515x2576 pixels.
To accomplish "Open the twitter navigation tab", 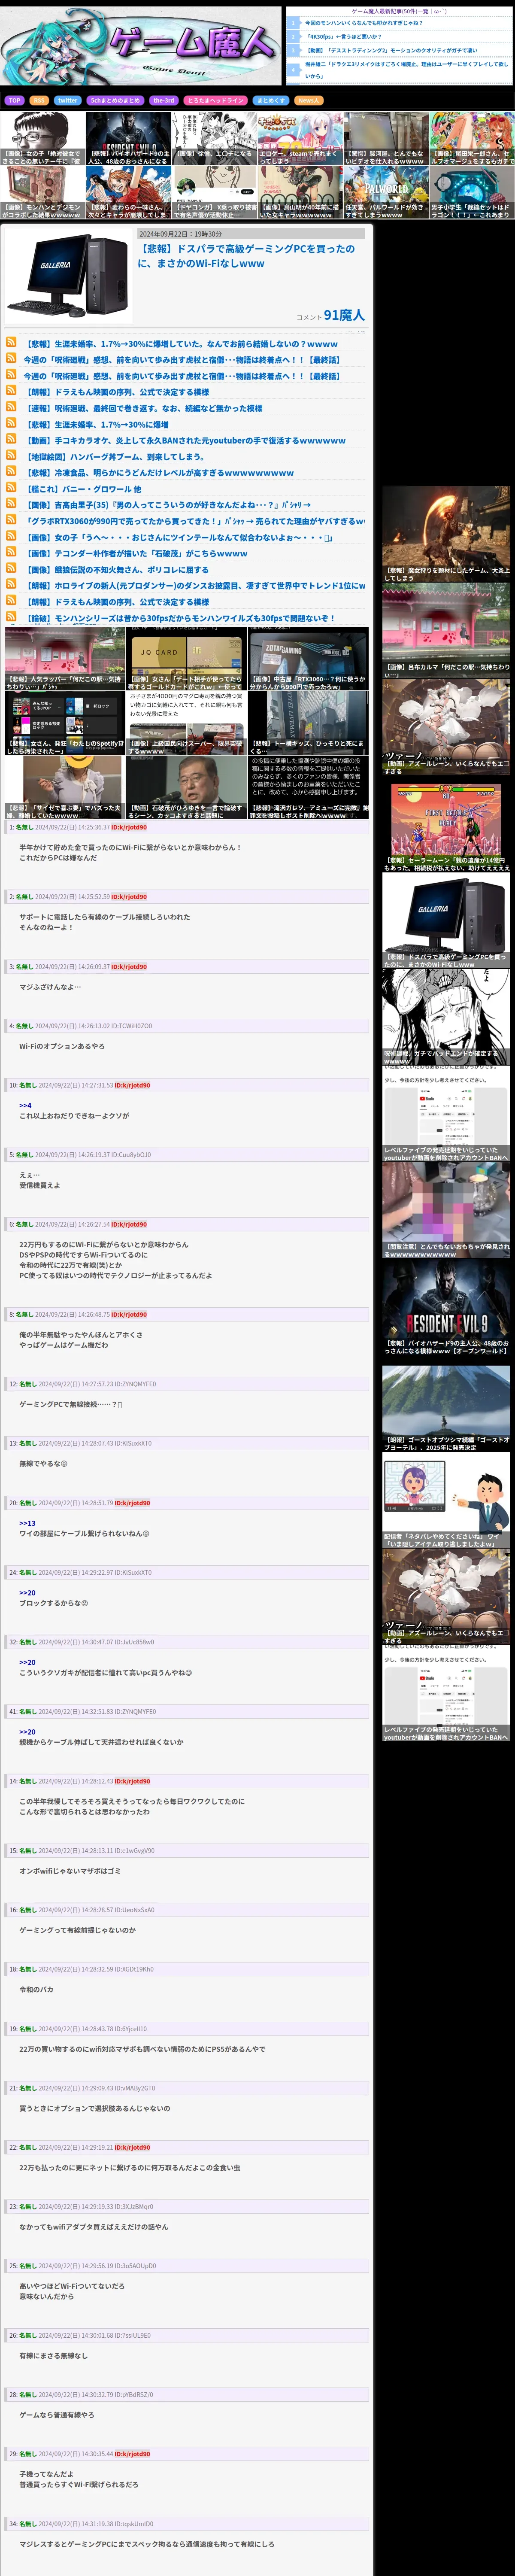I will (67, 100).
